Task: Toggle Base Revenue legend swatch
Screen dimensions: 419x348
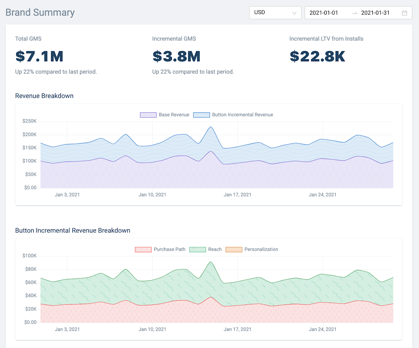Action: 148,115
